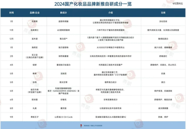Click the ingredient 球药隔重楼
The height and width of the screenshot is (129, 186).
tap(64, 56)
